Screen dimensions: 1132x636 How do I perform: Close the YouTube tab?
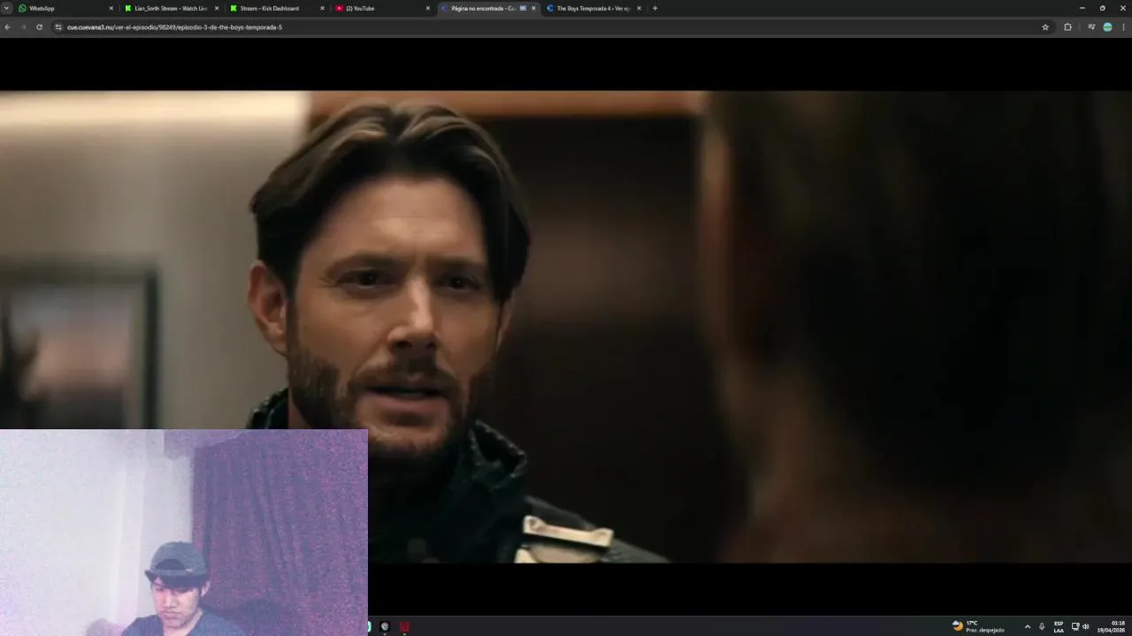[x=428, y=8]
